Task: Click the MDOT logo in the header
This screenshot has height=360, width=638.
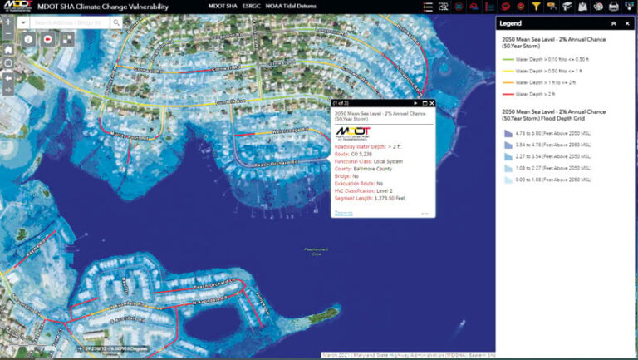Action: (x=17, y=6)
